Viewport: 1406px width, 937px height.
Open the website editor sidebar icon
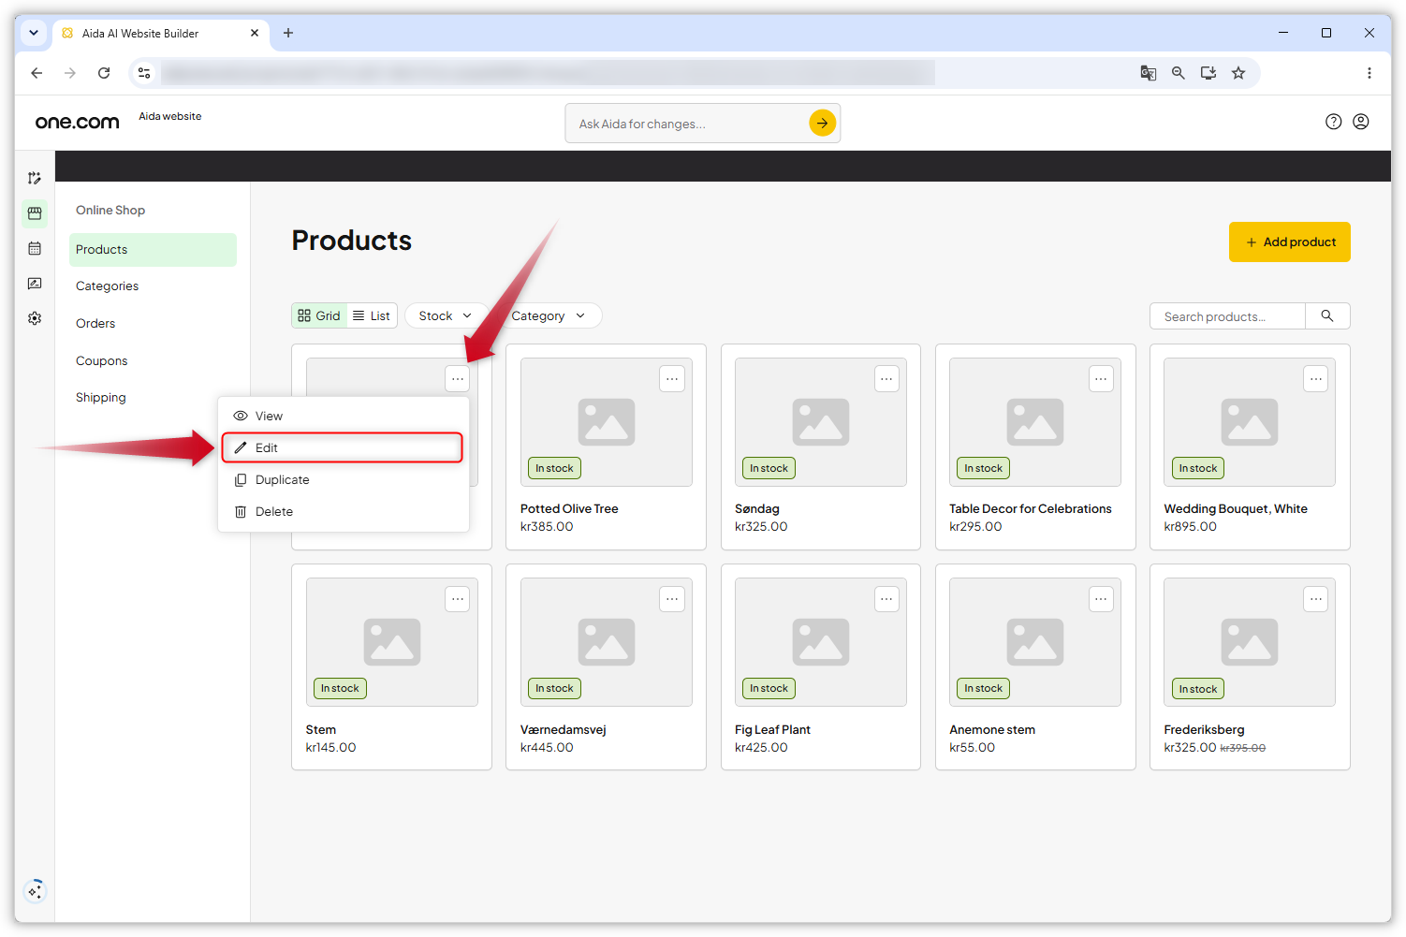35,178
